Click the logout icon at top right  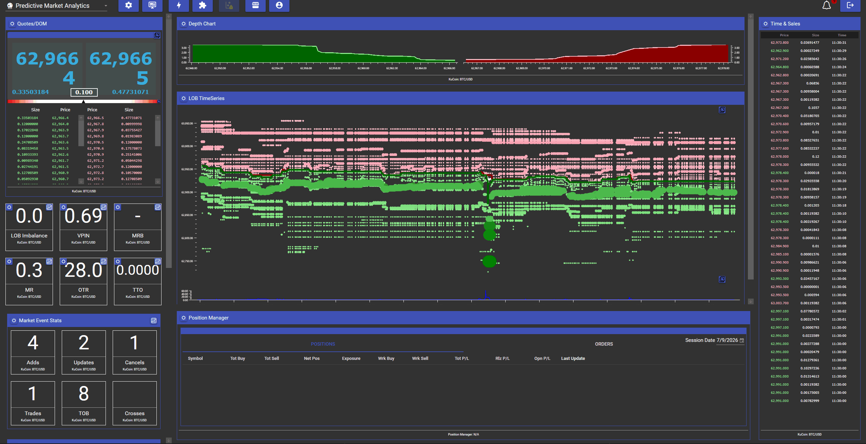[850, 5]
